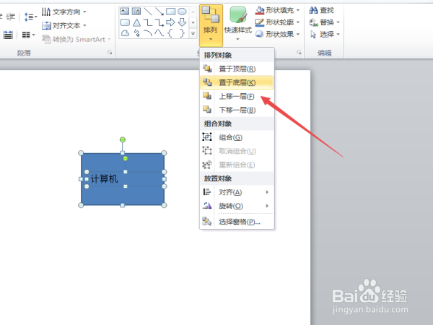Open the Shape Outline dropdown arrow
Image resolution: width=433 pixels, height=325 pixels.
[298, 22]
